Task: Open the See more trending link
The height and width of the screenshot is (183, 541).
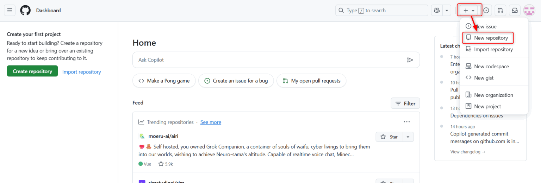Action: tap(211, 122)
